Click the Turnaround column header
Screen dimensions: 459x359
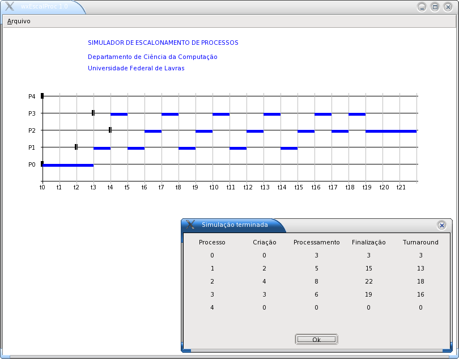tap(420, 242)
